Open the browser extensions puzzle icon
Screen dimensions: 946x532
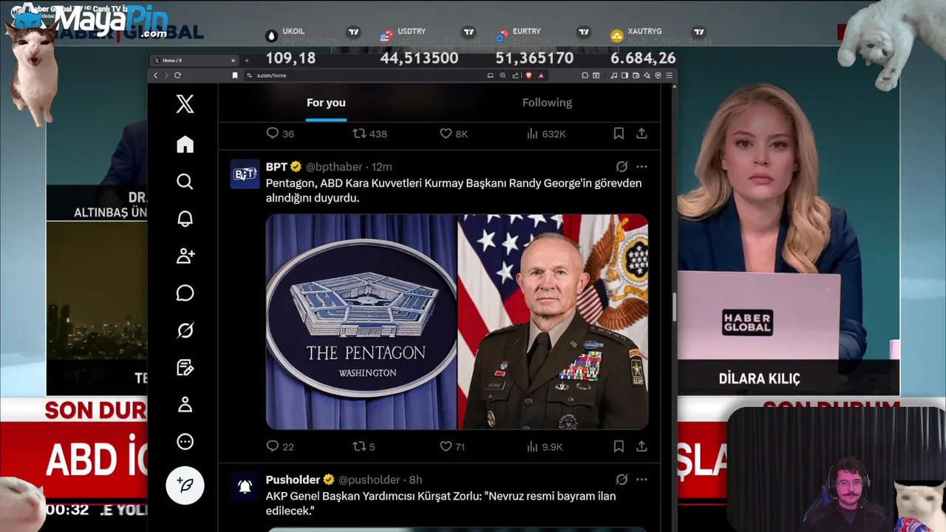tap(585, 75)
